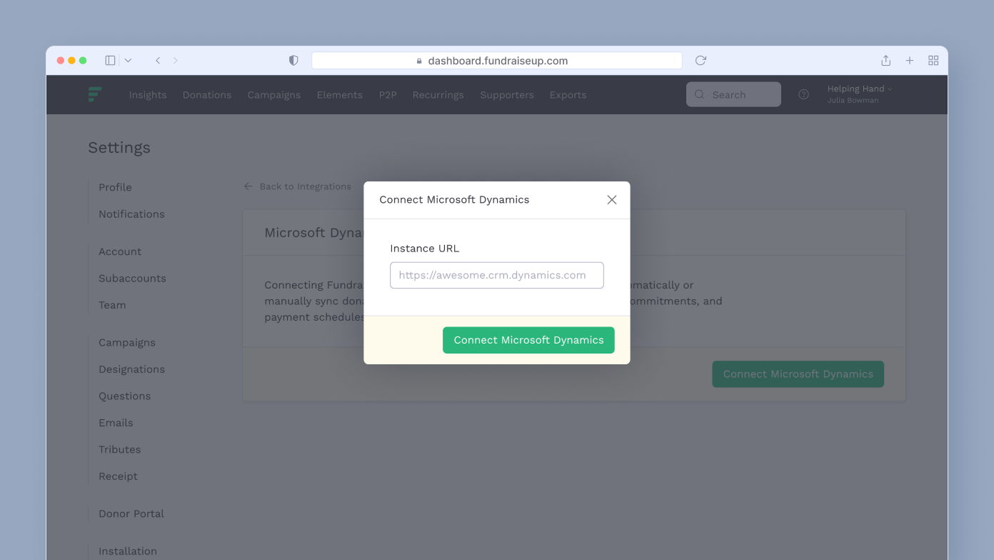The width and height of the screenshot is (994, 560).
Task: Select Campaigns in settings sidebar
Action: click(127, 343)
